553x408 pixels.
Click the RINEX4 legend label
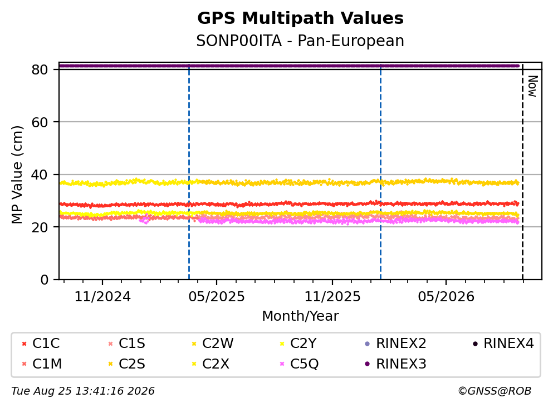pyautogui.click(x=508, y=343)
